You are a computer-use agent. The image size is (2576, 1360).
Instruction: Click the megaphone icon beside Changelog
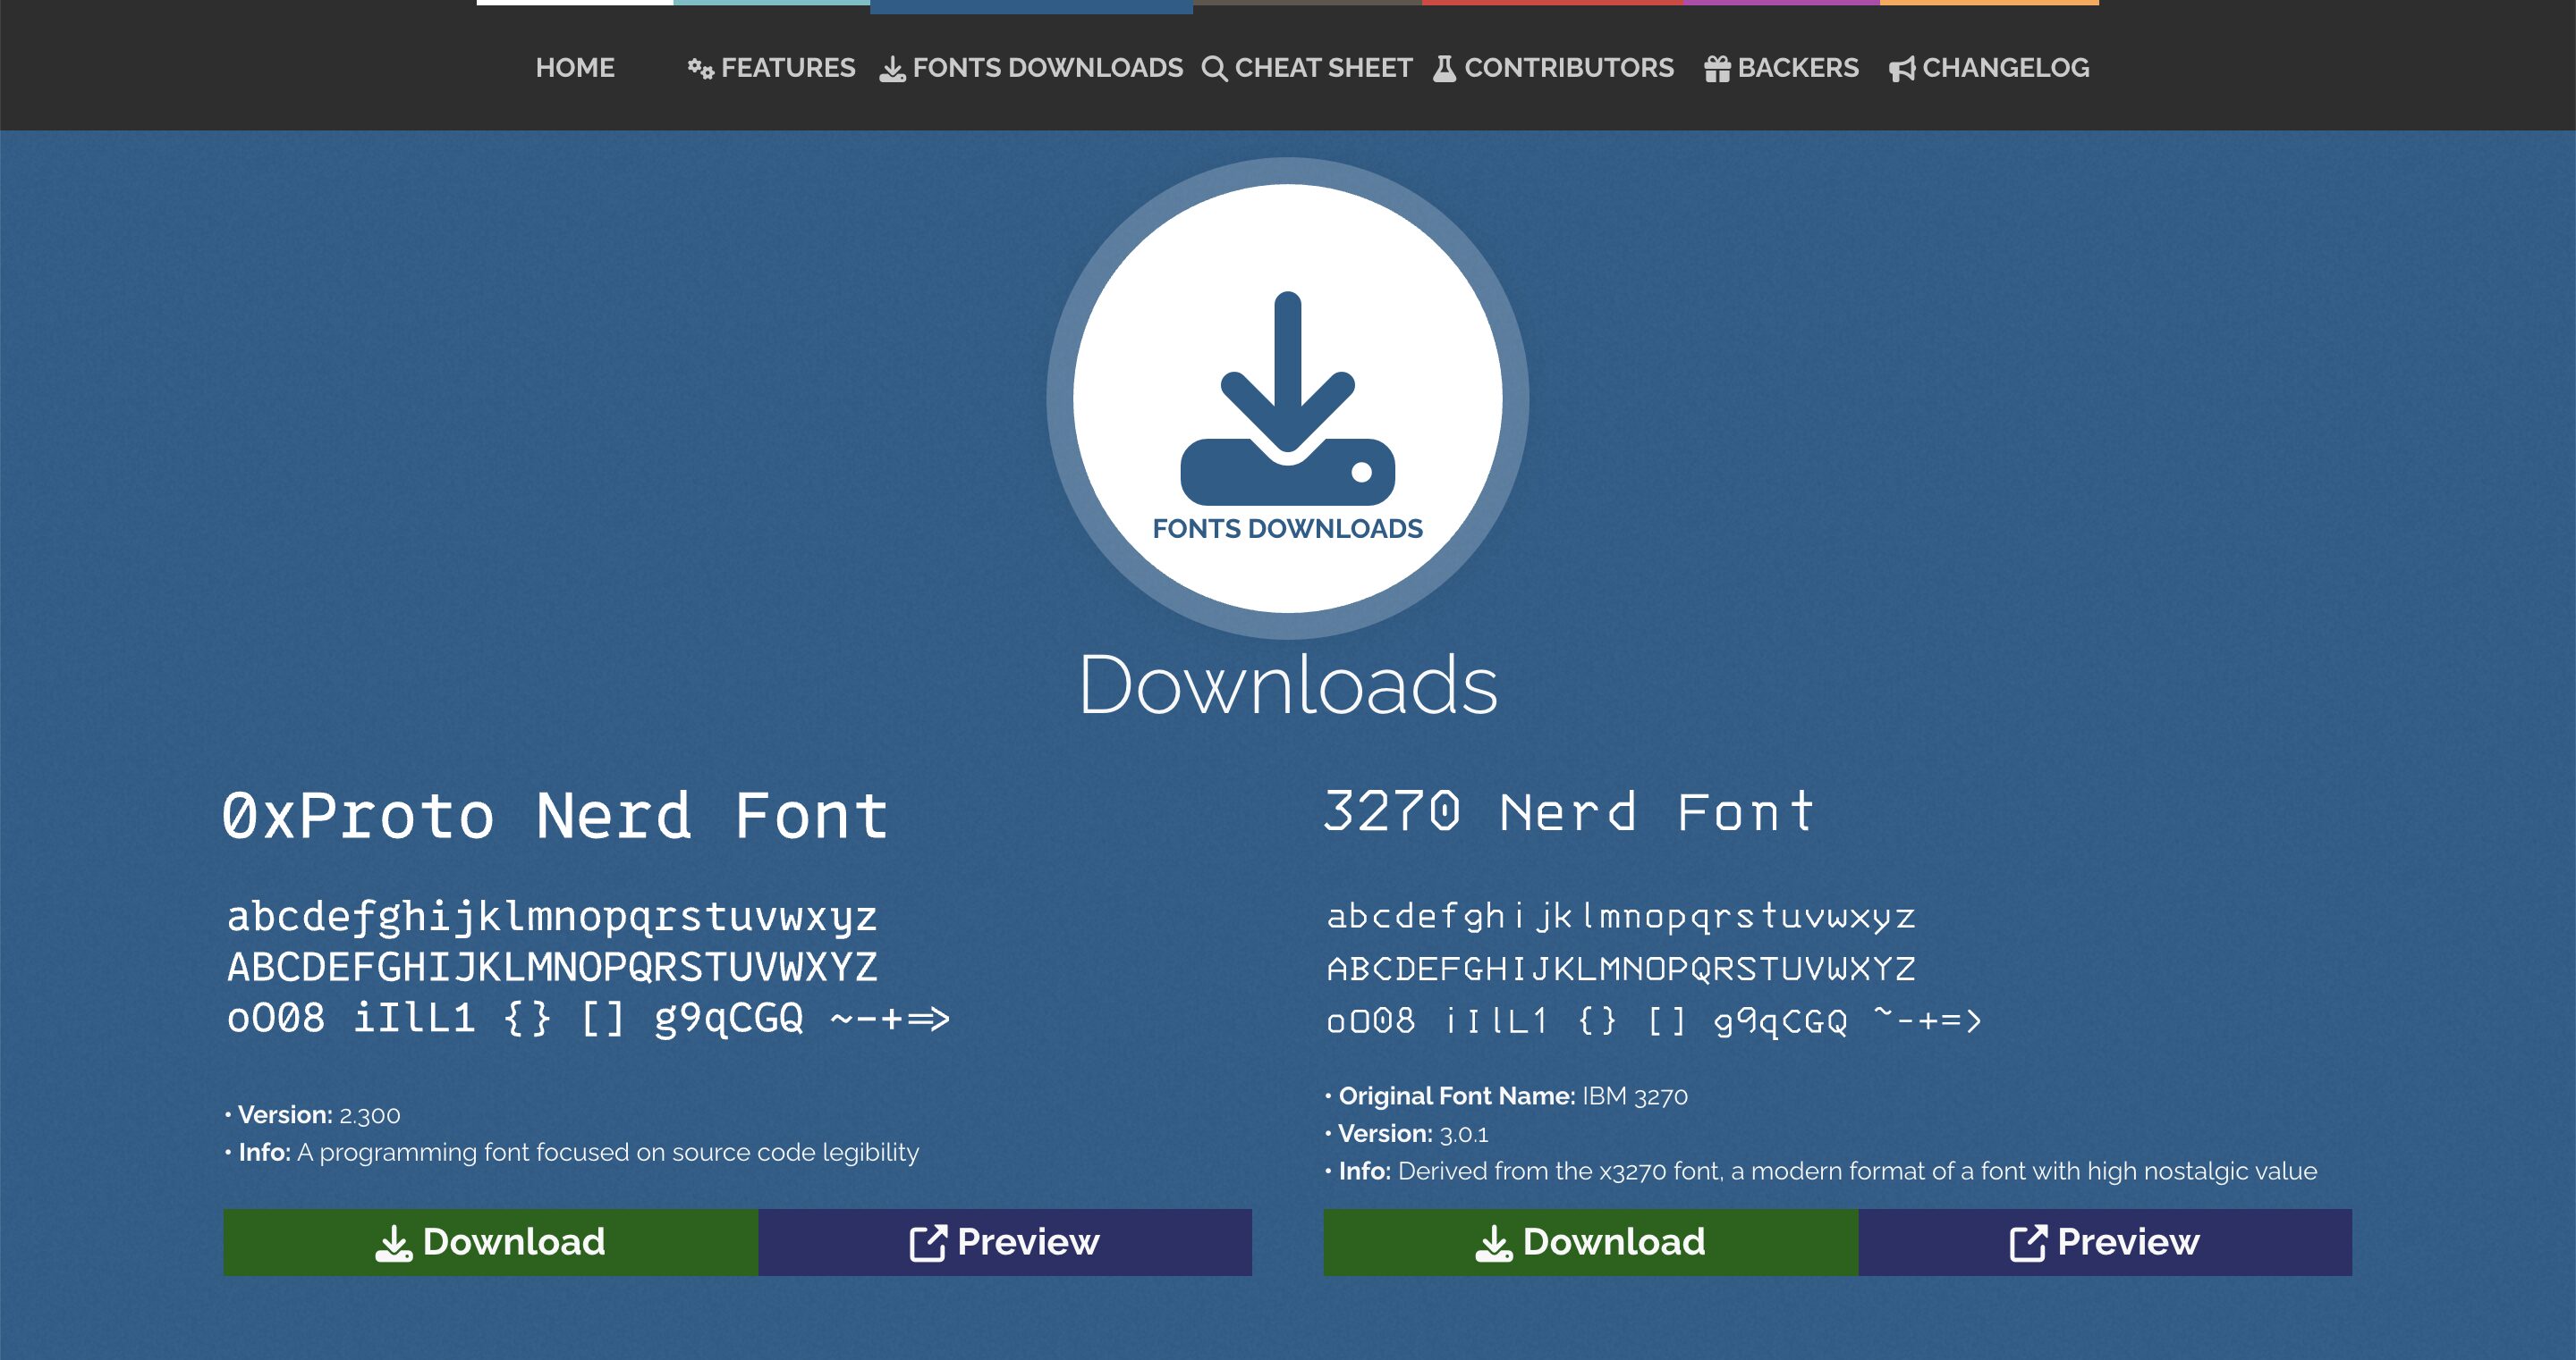click(x=1901, y=68)
